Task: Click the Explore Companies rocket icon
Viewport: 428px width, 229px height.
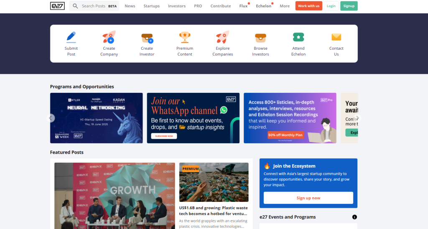Action: (222, 37)
